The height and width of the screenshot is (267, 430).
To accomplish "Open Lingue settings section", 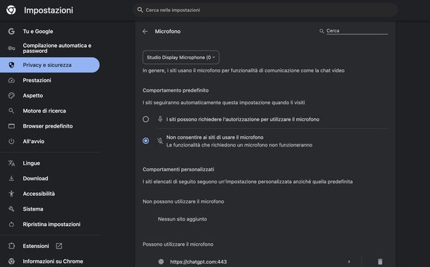I will [50, 163].
